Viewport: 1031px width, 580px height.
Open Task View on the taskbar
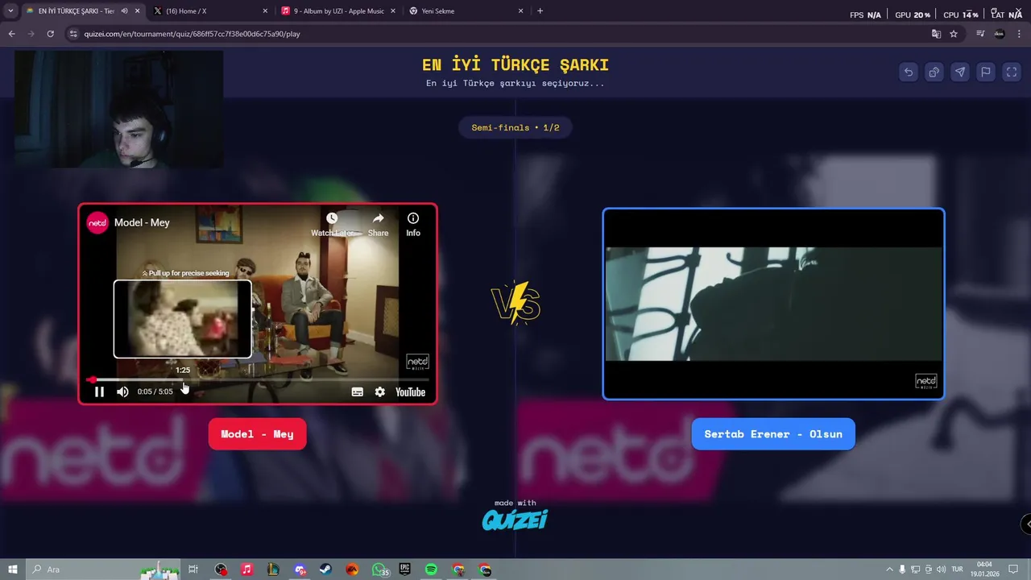193,570
